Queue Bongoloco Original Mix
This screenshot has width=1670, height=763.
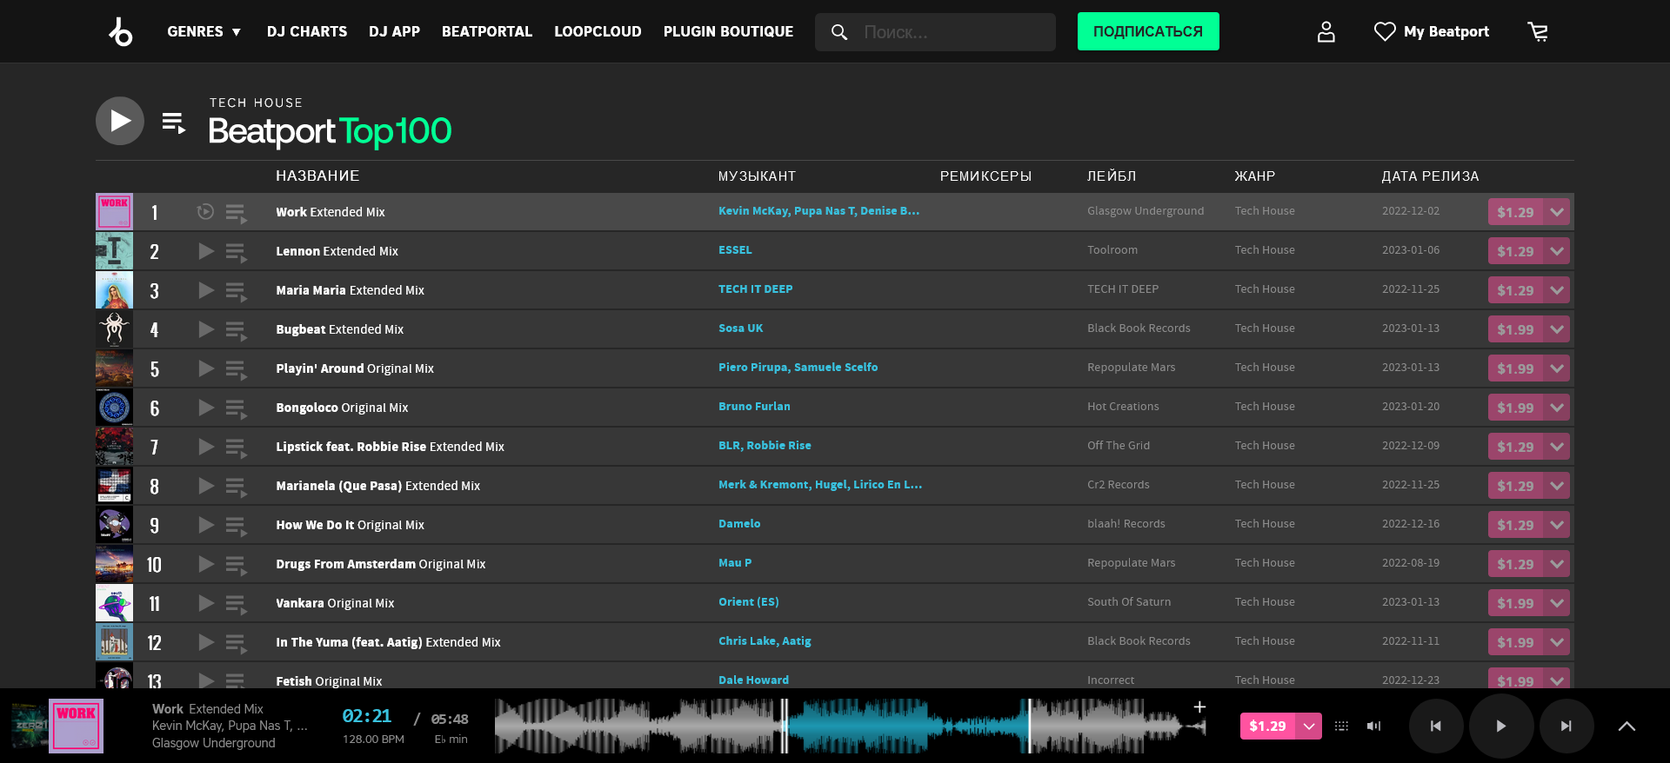(236, 408)
